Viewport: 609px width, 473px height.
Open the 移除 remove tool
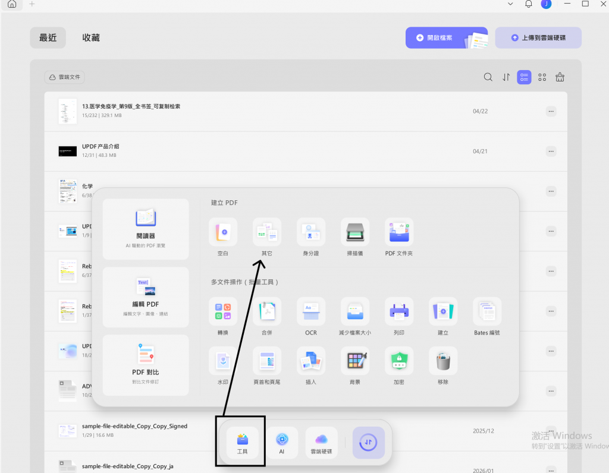443,361
